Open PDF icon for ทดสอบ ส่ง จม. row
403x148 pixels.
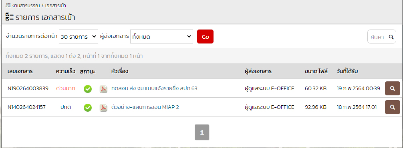(103, 89)
